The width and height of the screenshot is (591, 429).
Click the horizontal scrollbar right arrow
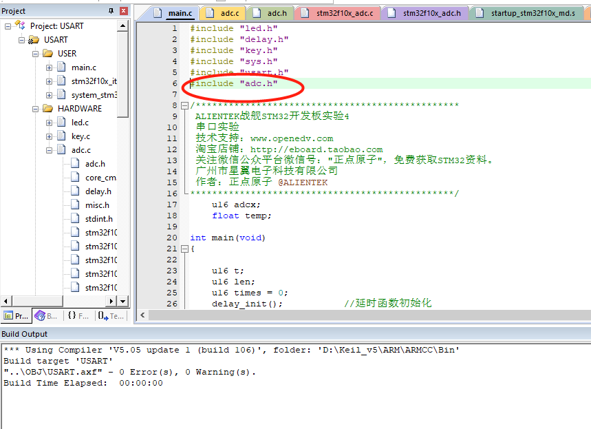point(110,301)
